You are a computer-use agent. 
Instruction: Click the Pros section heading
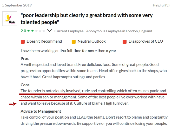tap(25, 59)
